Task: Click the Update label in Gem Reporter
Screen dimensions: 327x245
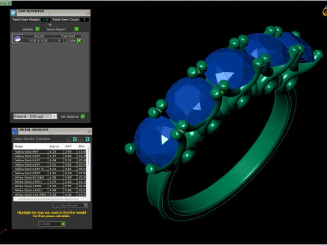Action: (x=27, y=29)
